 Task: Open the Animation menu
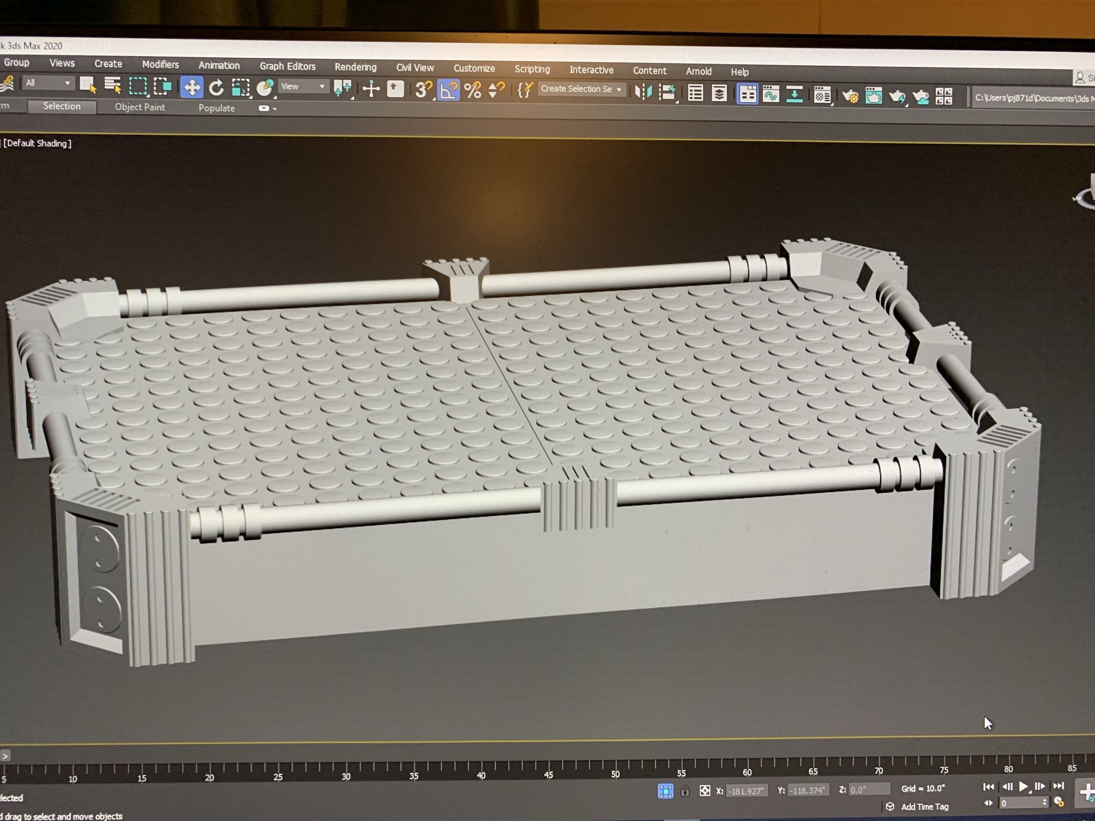pyautogui.click(x=219, y=66)
